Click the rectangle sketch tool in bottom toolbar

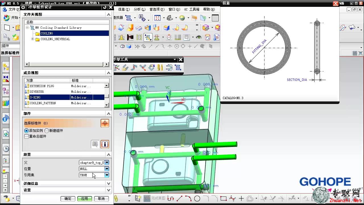[x=224, y=198]
